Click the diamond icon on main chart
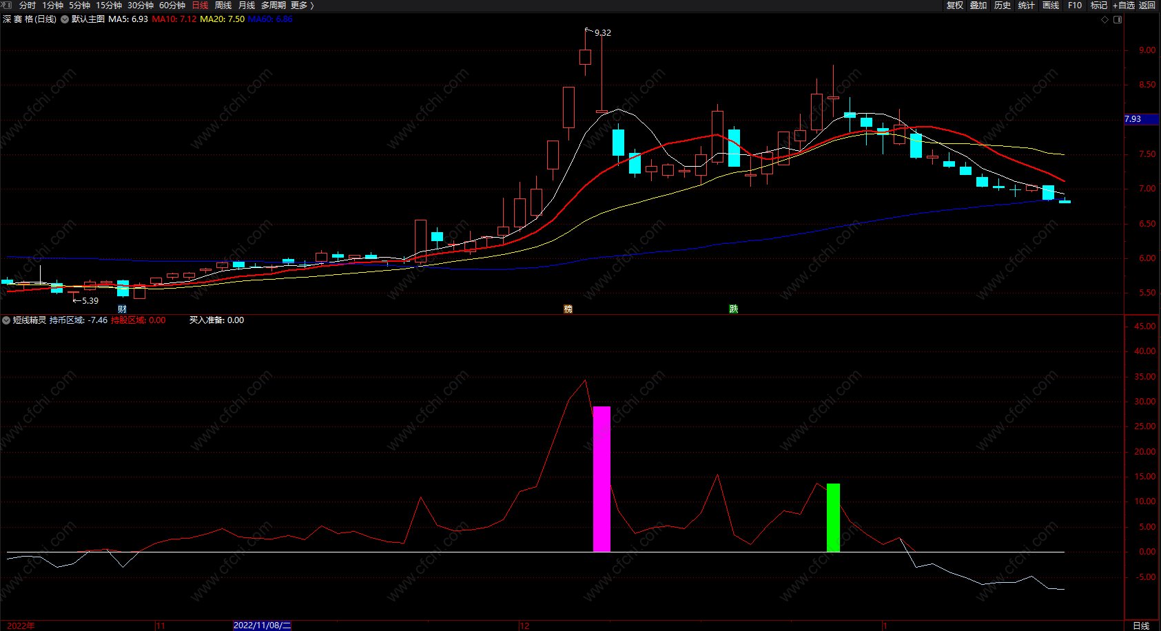The width and height of the screenshot is (1161, 631). click(x=1105, y=19)
